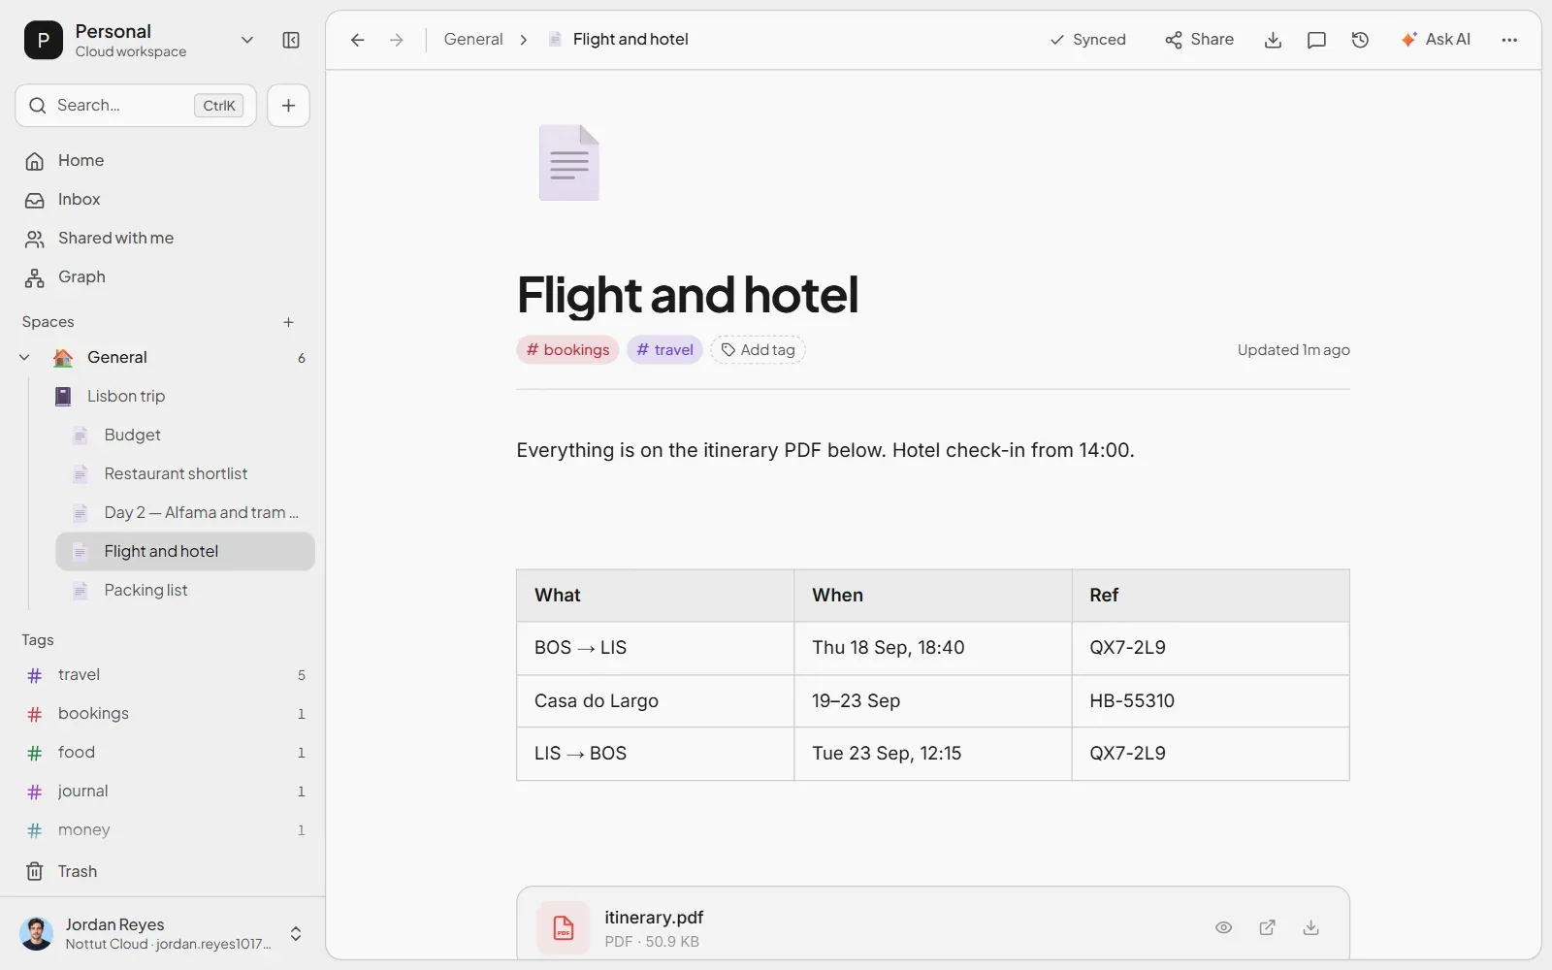
Task: Click the General breadcrumb
Action: point(473,40)
